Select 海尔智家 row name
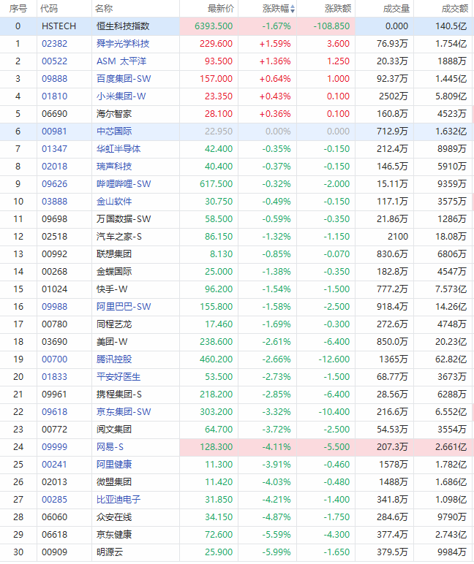 click(x=114, y=114)
